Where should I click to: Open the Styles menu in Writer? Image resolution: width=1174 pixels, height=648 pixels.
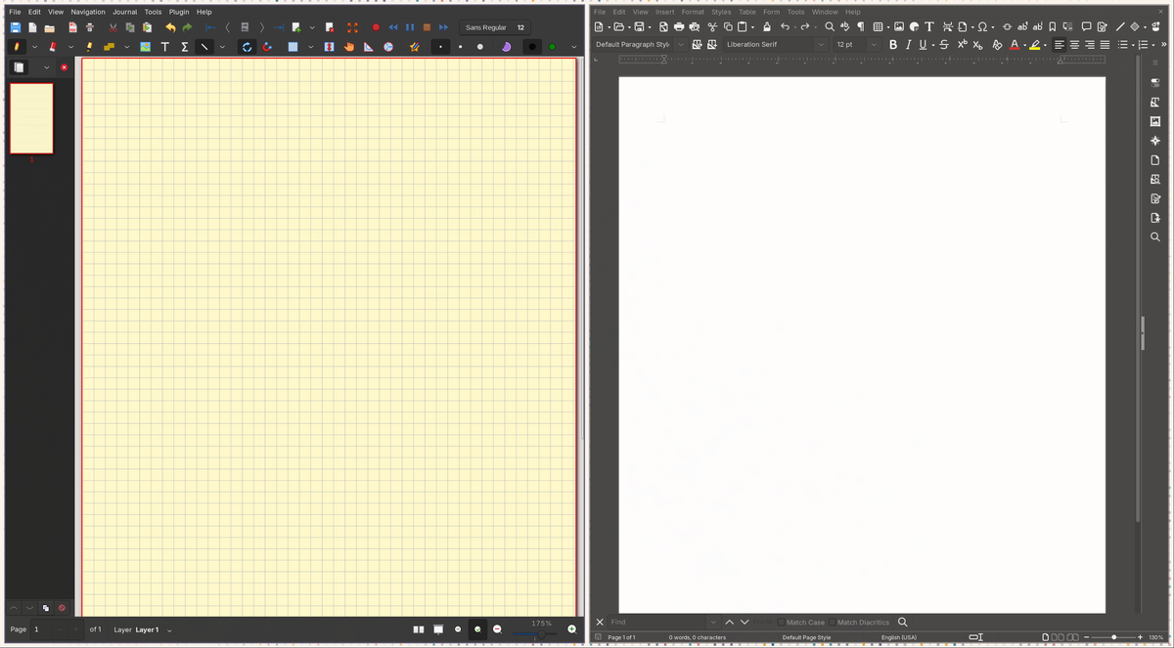point(721,12)
